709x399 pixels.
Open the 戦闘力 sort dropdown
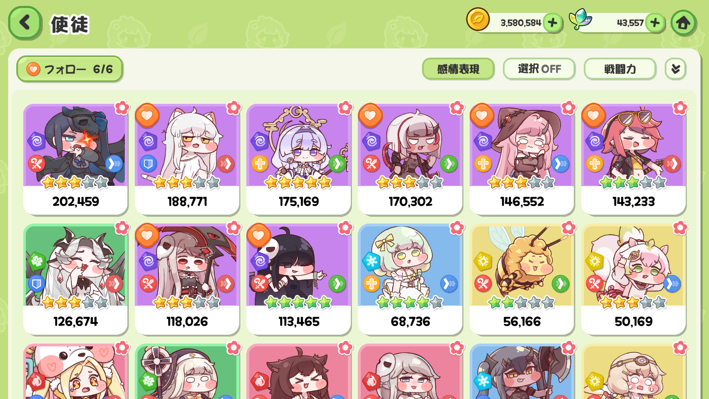point(620,69)
